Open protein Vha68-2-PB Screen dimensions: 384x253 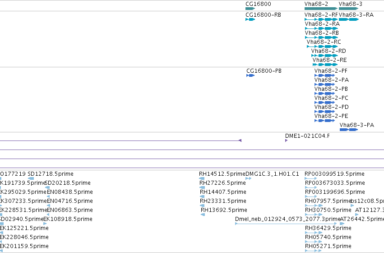331,89
